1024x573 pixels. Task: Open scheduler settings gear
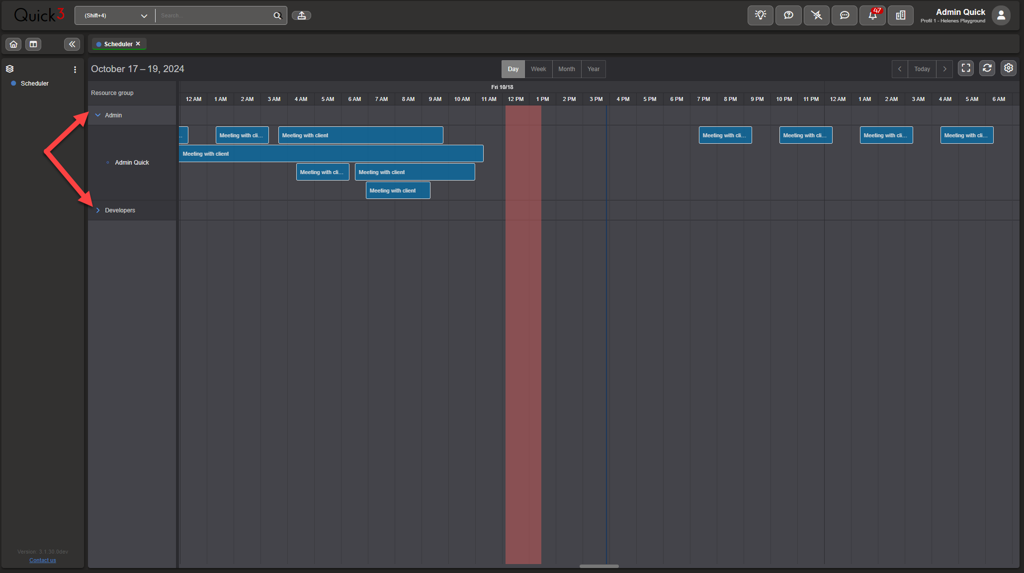(x=1008, y=69)
